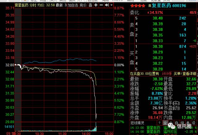This screenshot has width=198, height=135.
Task: Select sell level 2 price 30.35
Action: (x=157, y=35)
